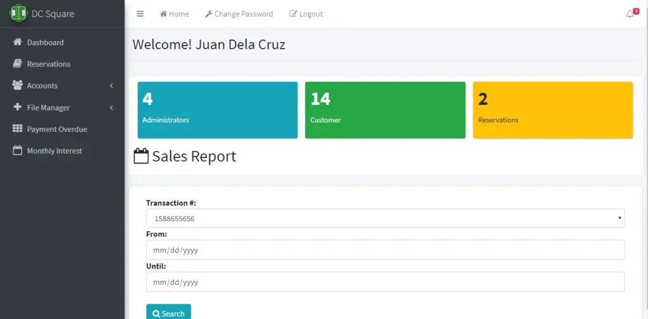Click the Until date input field
The image size is (648, 319).
(385, 282)
